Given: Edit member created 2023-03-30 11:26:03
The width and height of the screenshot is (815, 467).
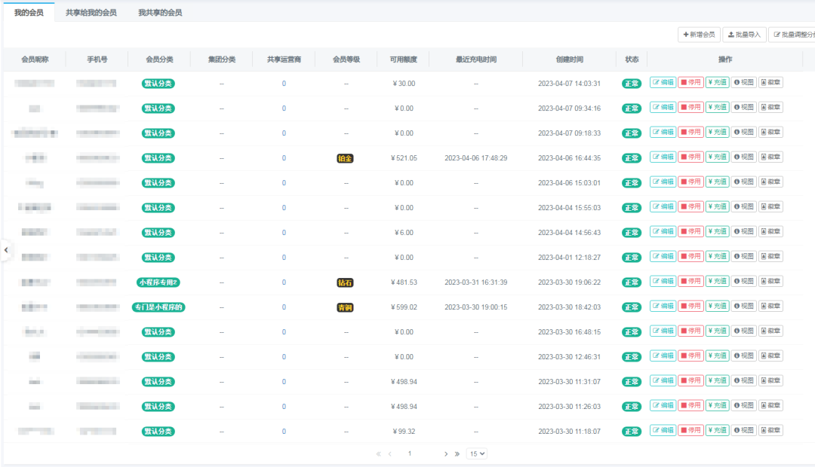Looking at the screenshot, I should [663, 406].
